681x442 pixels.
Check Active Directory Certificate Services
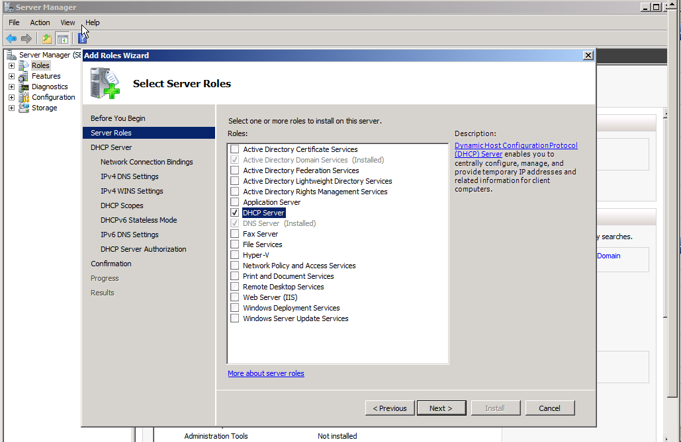[234, 149]
